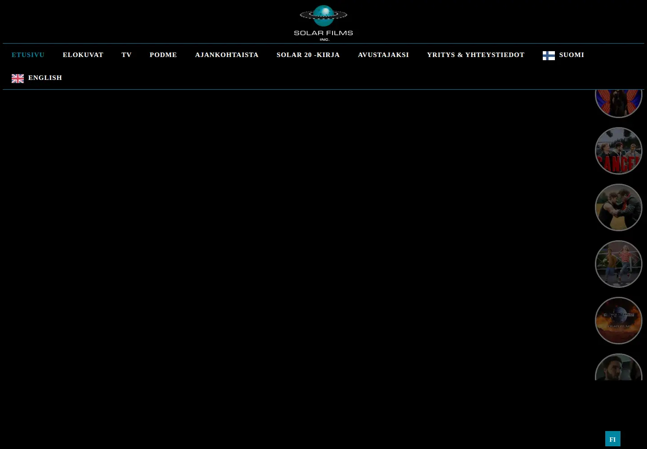Open the Solar 20 -kirja page
The image size is (647, 449).
[x=308, y=55]
